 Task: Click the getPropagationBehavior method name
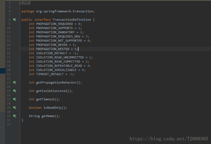56,82
